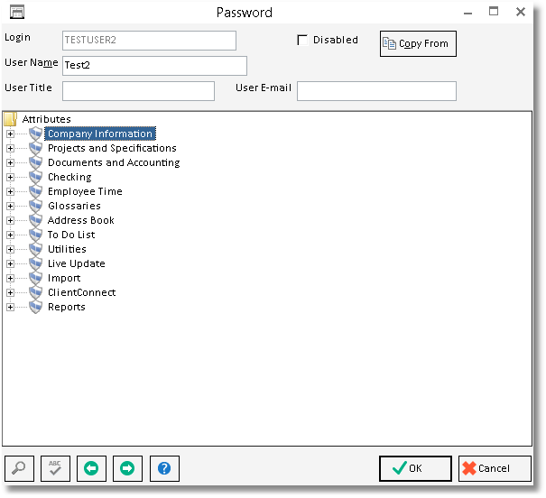Click the Login field containing TESTUSER2

point(150,41)
